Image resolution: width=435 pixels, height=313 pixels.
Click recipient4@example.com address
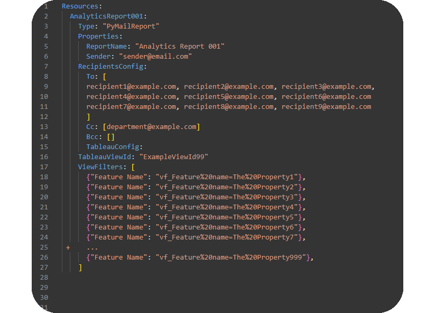coord(131,97)
